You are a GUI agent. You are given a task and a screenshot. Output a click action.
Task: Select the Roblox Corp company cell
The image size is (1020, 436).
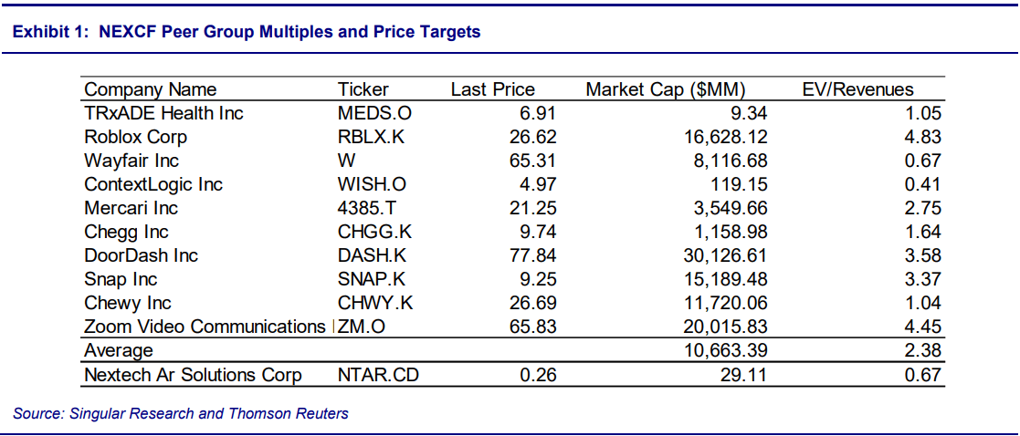(x=136, y=137)
